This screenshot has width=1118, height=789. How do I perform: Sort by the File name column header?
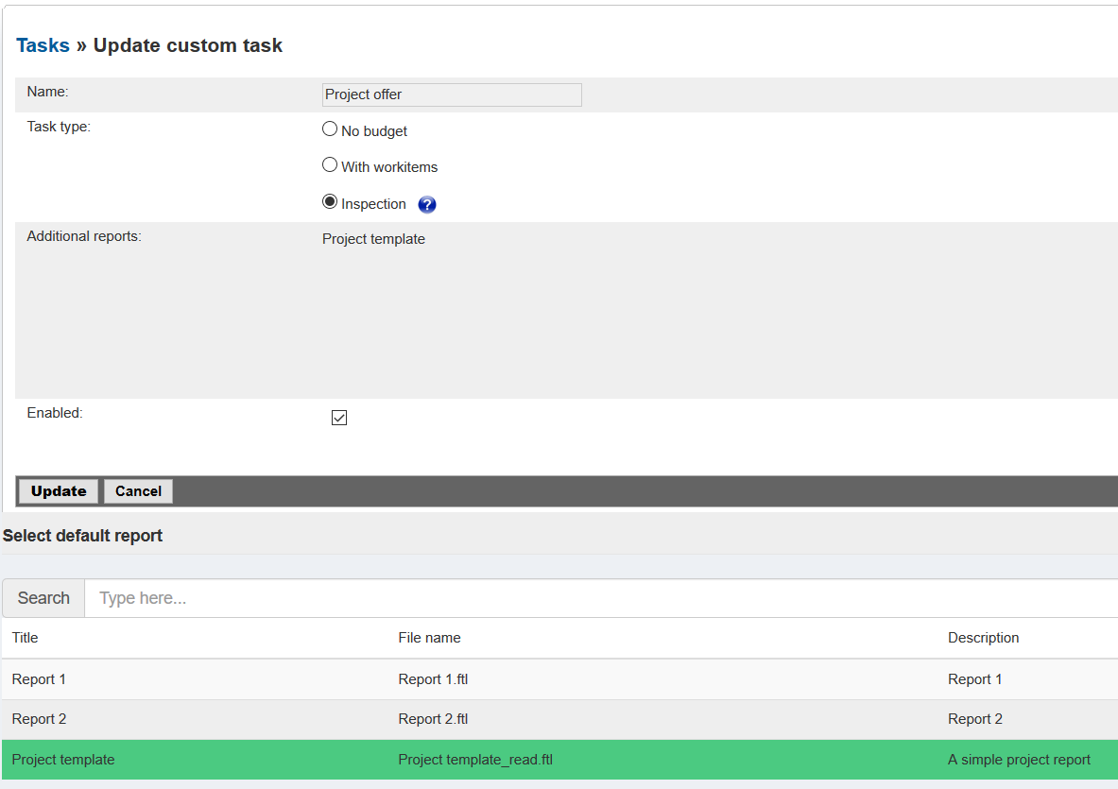429,638
